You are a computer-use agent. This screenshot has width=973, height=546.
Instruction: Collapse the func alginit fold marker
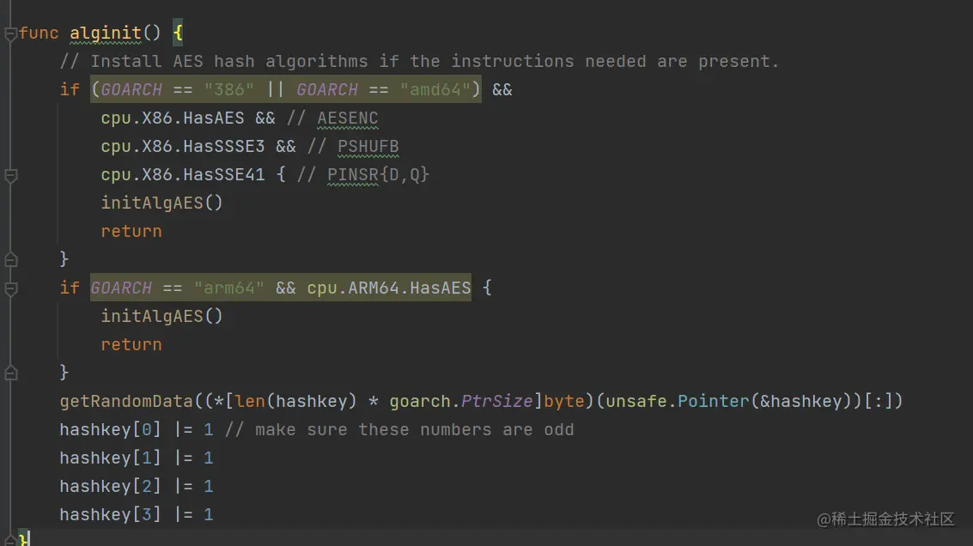tap(10, 34)
